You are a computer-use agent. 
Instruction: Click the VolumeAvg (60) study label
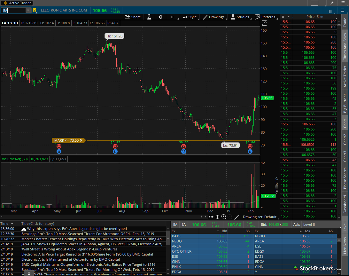point(15,159)
